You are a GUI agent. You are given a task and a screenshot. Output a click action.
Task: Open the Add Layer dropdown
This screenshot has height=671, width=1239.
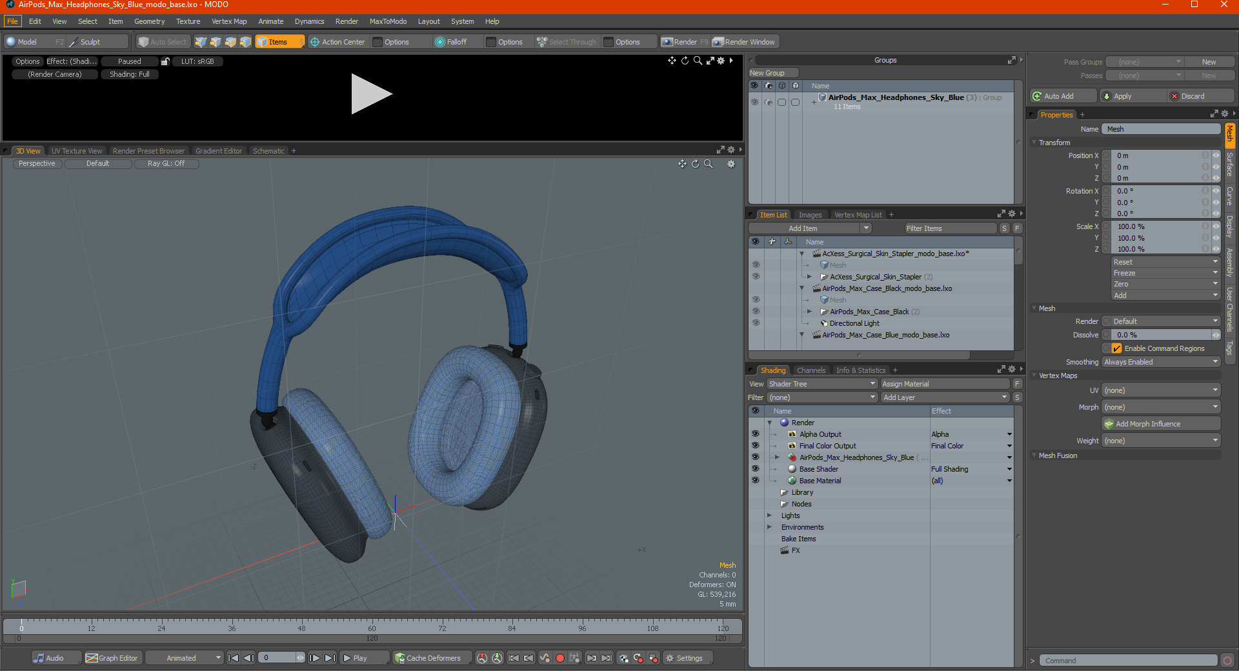click(x=945, y=397)
